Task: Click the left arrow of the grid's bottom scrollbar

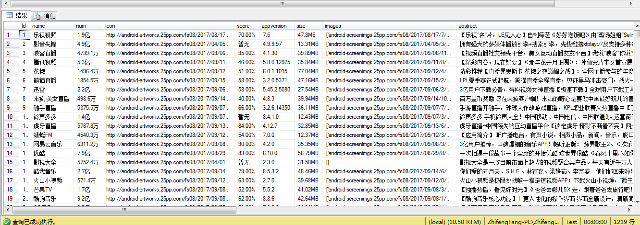Action: [8, 209]
